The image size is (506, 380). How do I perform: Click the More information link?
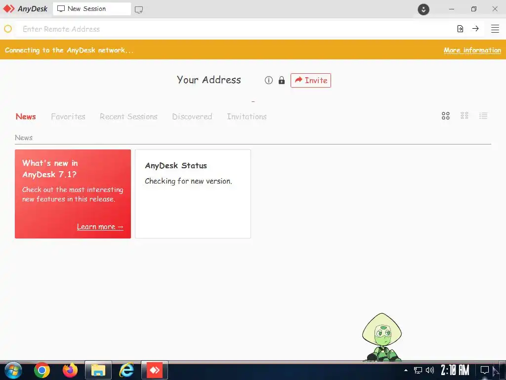(x=472, y=50)
